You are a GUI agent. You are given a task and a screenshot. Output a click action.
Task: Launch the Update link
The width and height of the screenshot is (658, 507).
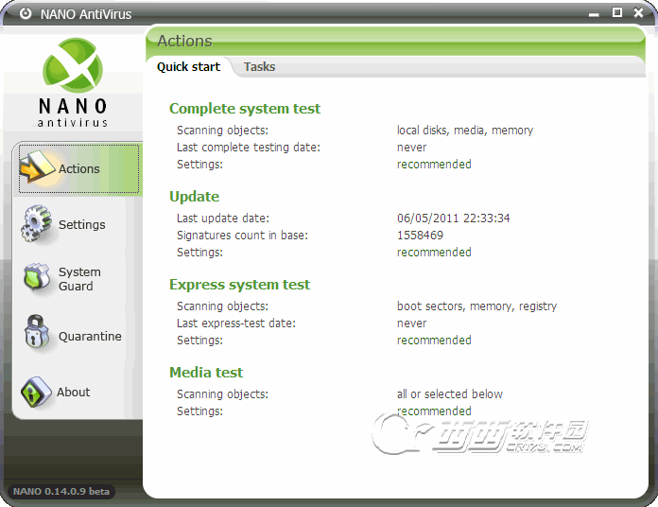195,197
